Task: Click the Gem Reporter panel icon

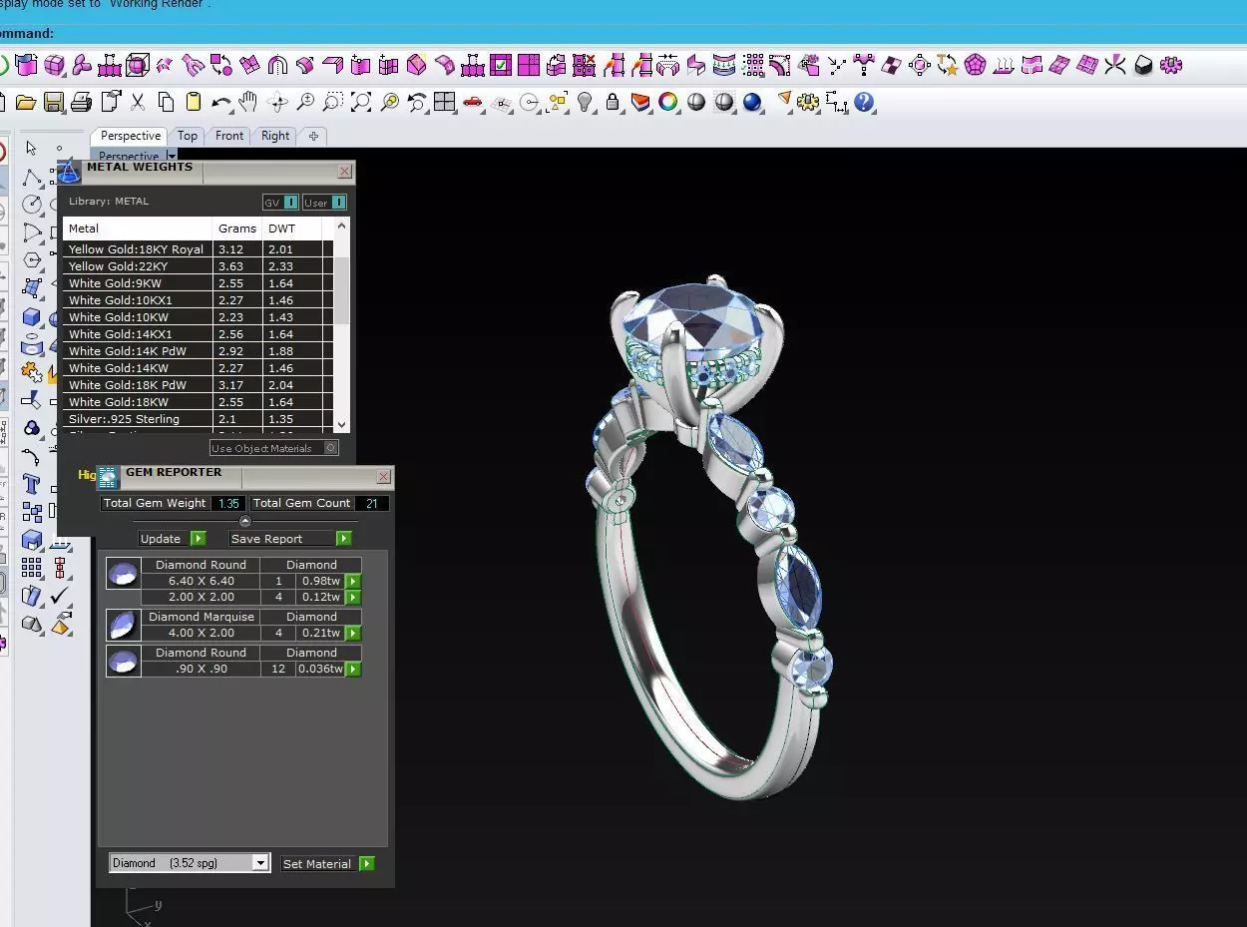Action: point(108,477)
